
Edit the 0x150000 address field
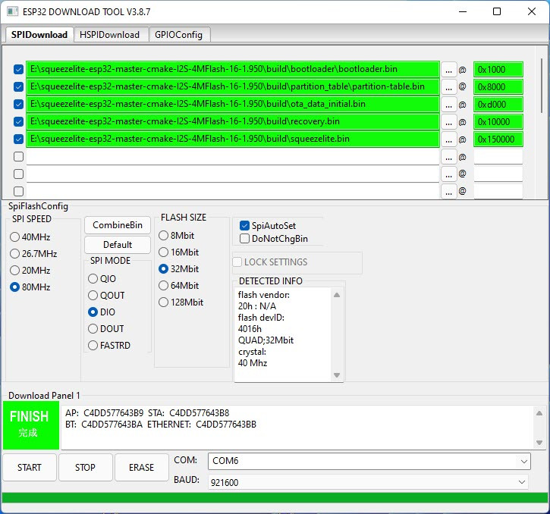point(498,139)
